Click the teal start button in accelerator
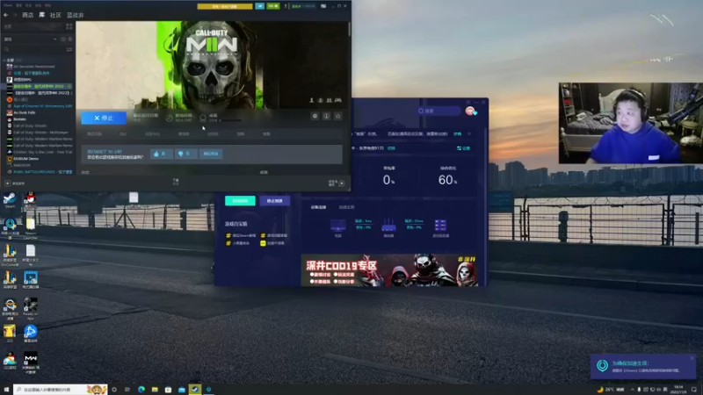This screenshot has height=395, width=703. [x=240, y=201]
